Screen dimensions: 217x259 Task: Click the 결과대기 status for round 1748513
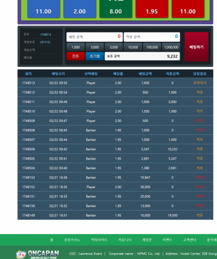pyautogui.click(x=200, y=83)
